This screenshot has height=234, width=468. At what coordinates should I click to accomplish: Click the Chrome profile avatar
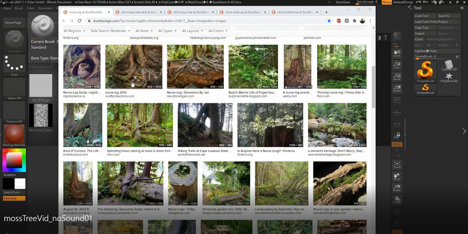(x=362, y=21)
